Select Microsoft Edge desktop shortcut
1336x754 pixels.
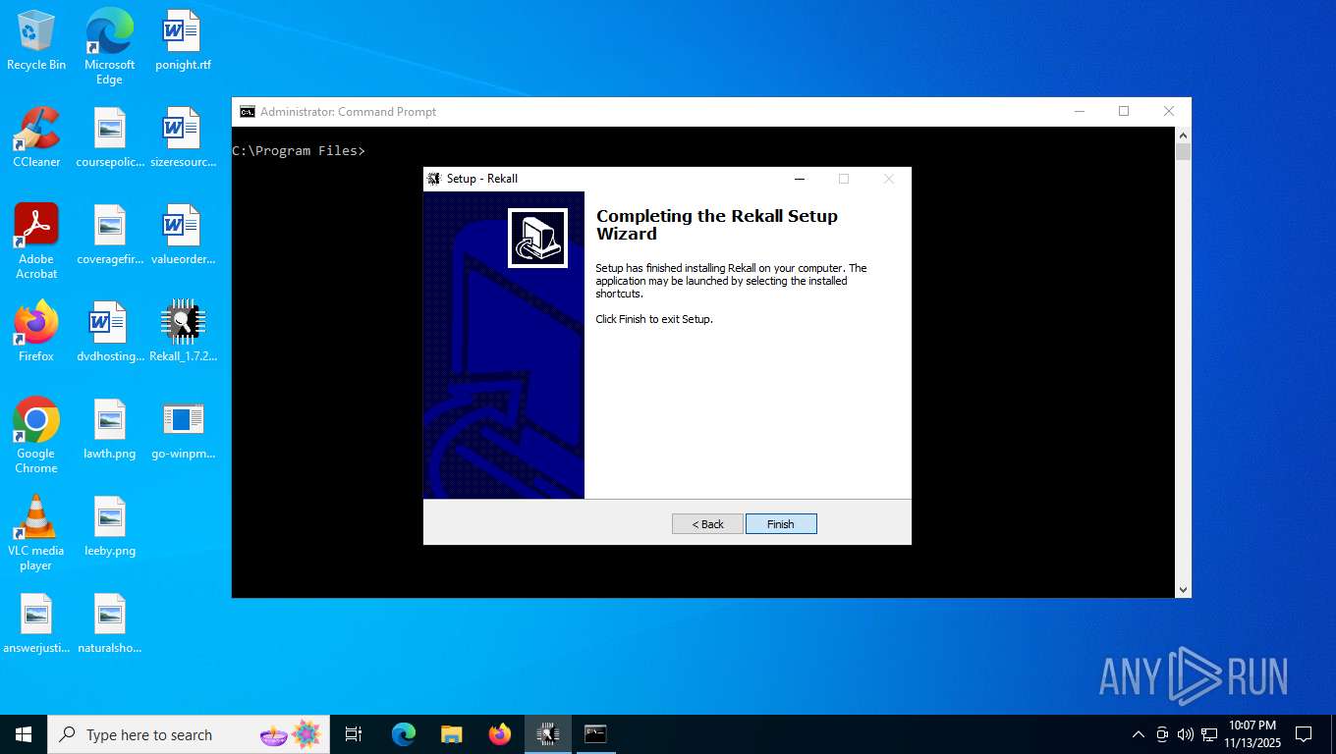pos(109,47)
